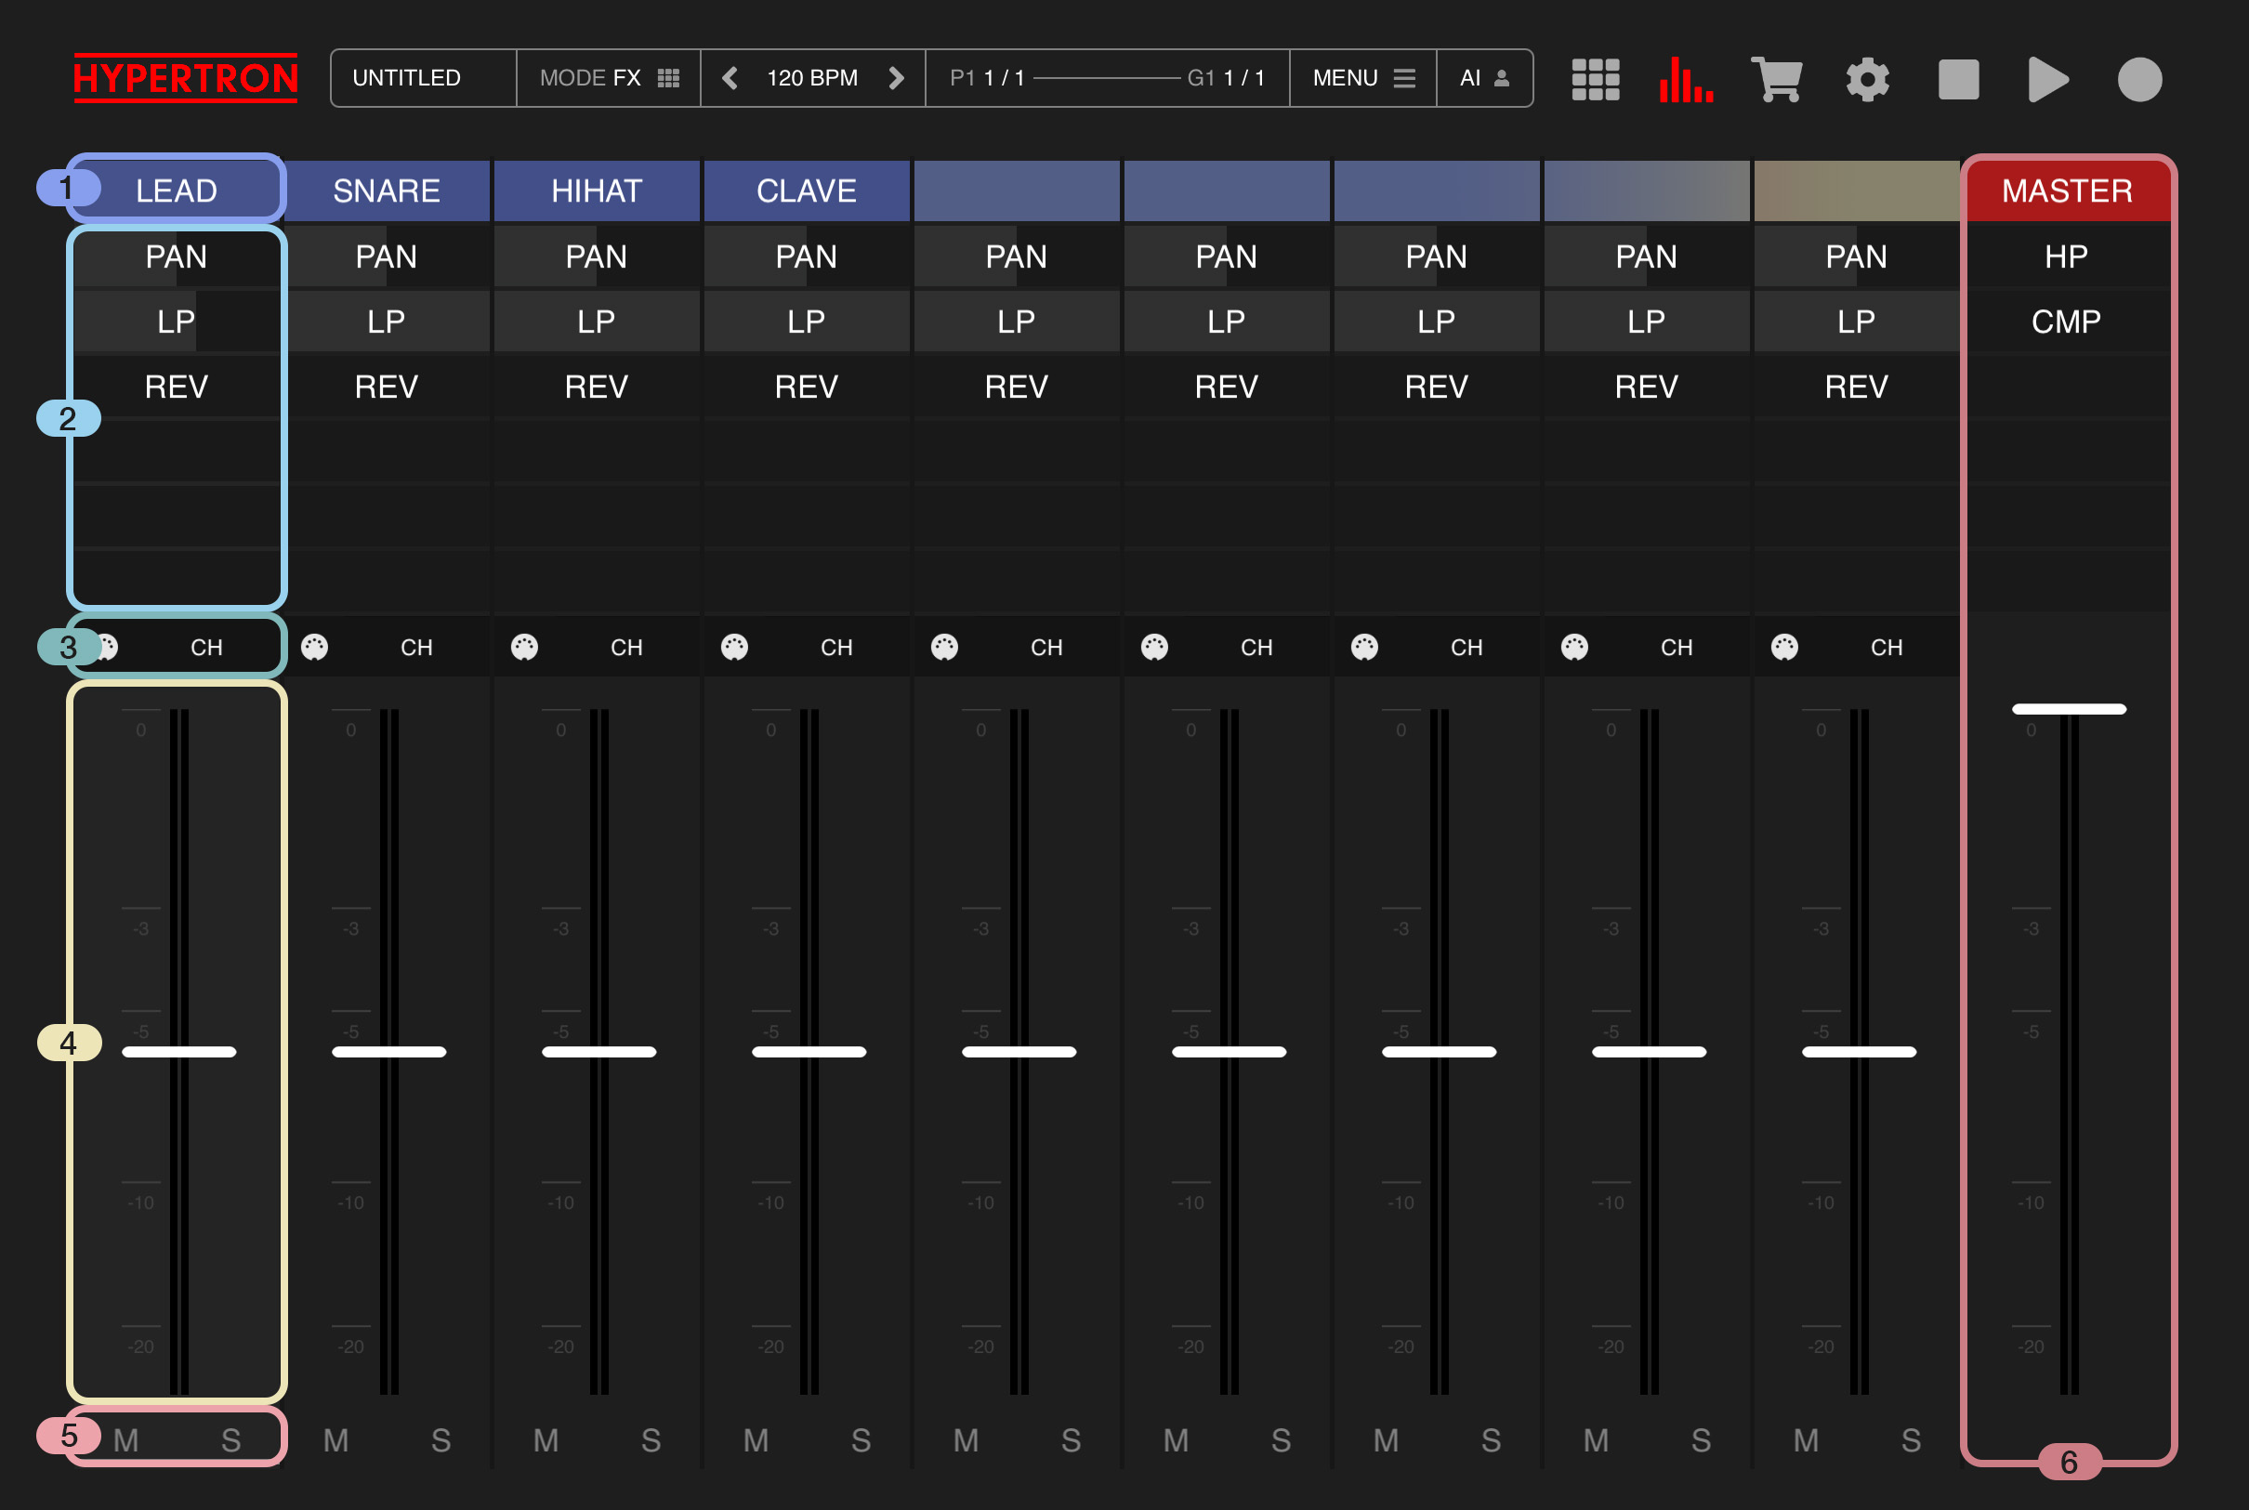Solo the HIHAT channel
This screenshot has width=2249, height=1510.
[651, 1440]
